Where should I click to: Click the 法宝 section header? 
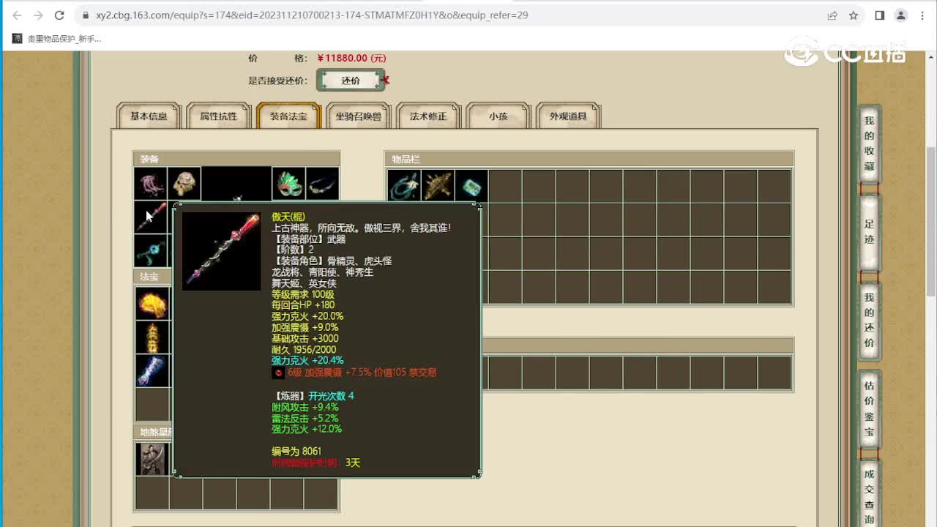pos(152,277)
